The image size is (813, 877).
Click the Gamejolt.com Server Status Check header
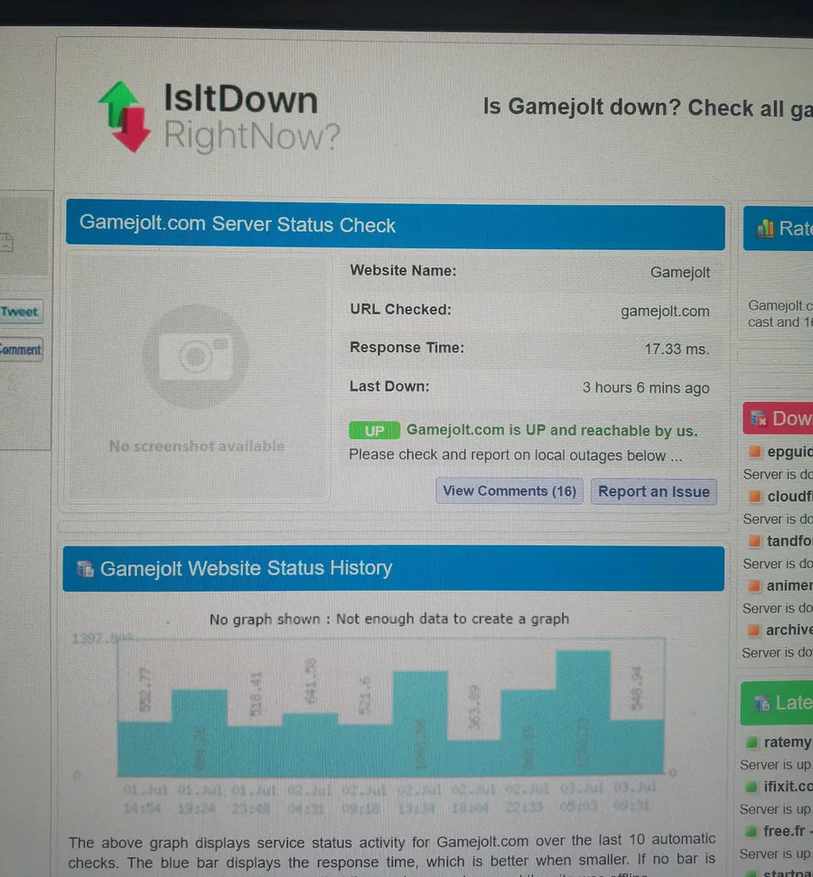click(x=395, y=226)
